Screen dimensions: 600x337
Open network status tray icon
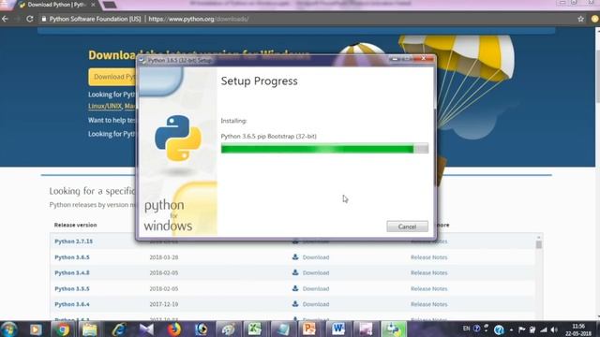544,330
